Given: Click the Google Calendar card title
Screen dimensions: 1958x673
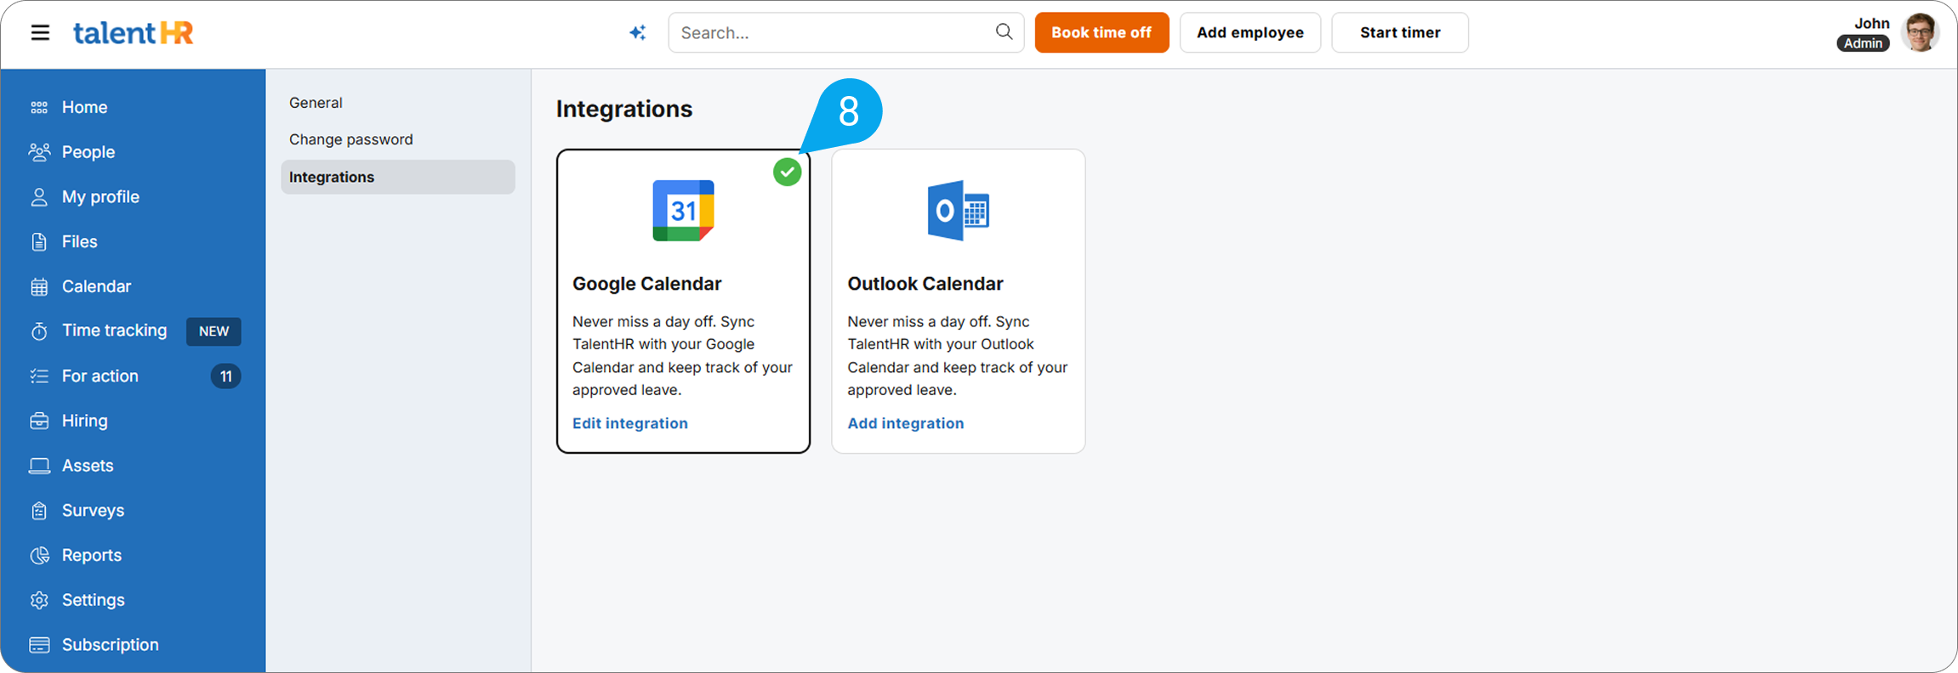Looking at the screenshot, I should 646,284.
